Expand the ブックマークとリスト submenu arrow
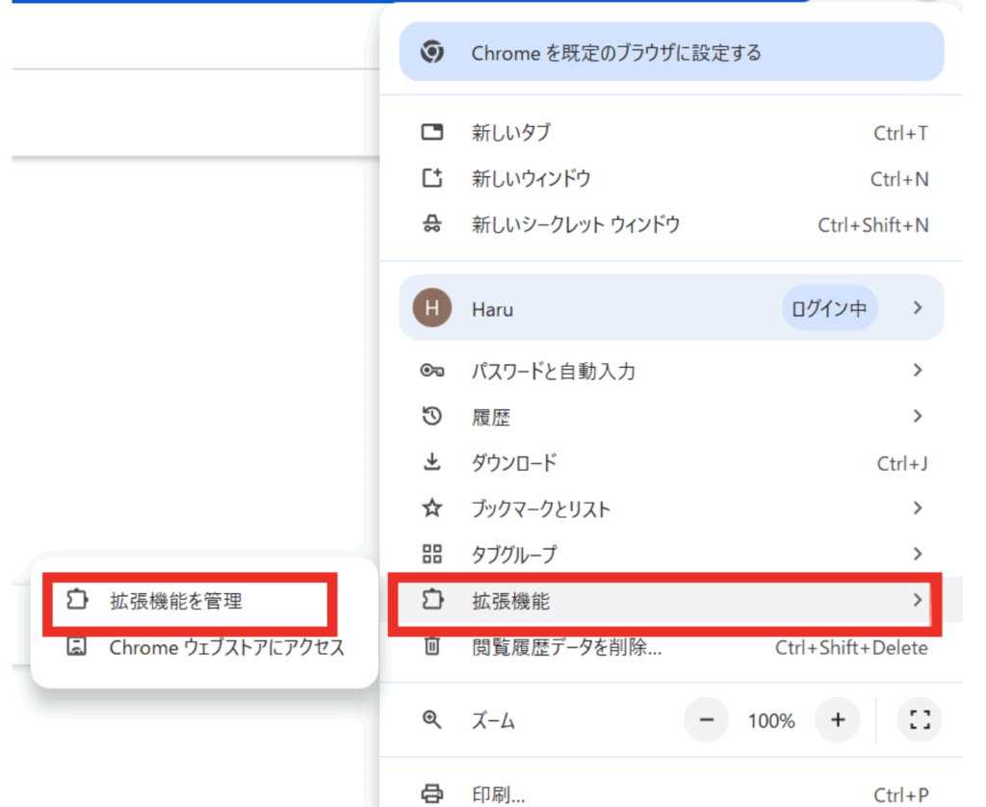This screenshot has width=986, height=807. 918,508
